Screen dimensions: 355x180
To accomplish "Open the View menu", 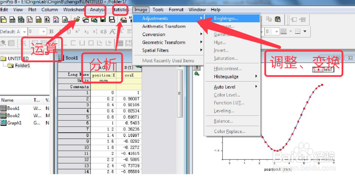I will point(18,10).
